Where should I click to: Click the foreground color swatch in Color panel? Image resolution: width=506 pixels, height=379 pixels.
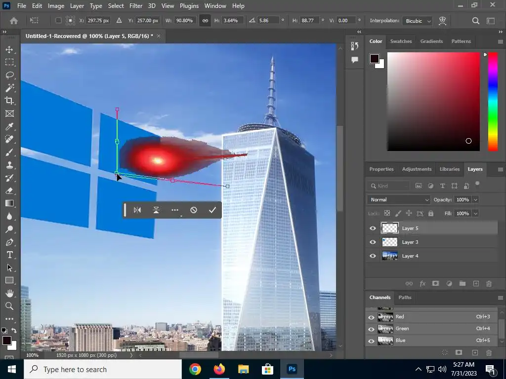tap(375, 59)
